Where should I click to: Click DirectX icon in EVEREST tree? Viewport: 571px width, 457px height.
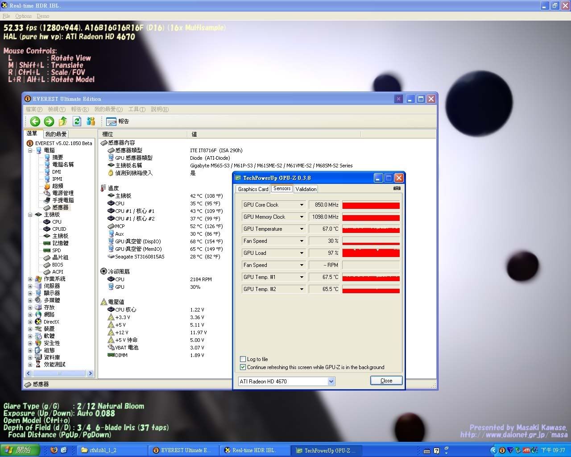(38, 322)
